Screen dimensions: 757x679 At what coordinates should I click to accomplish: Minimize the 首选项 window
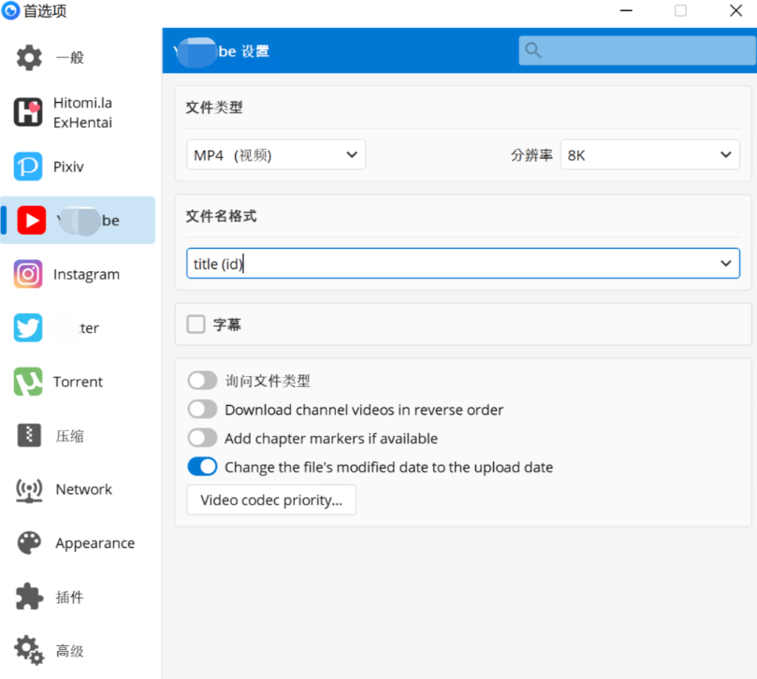(626, 10)
